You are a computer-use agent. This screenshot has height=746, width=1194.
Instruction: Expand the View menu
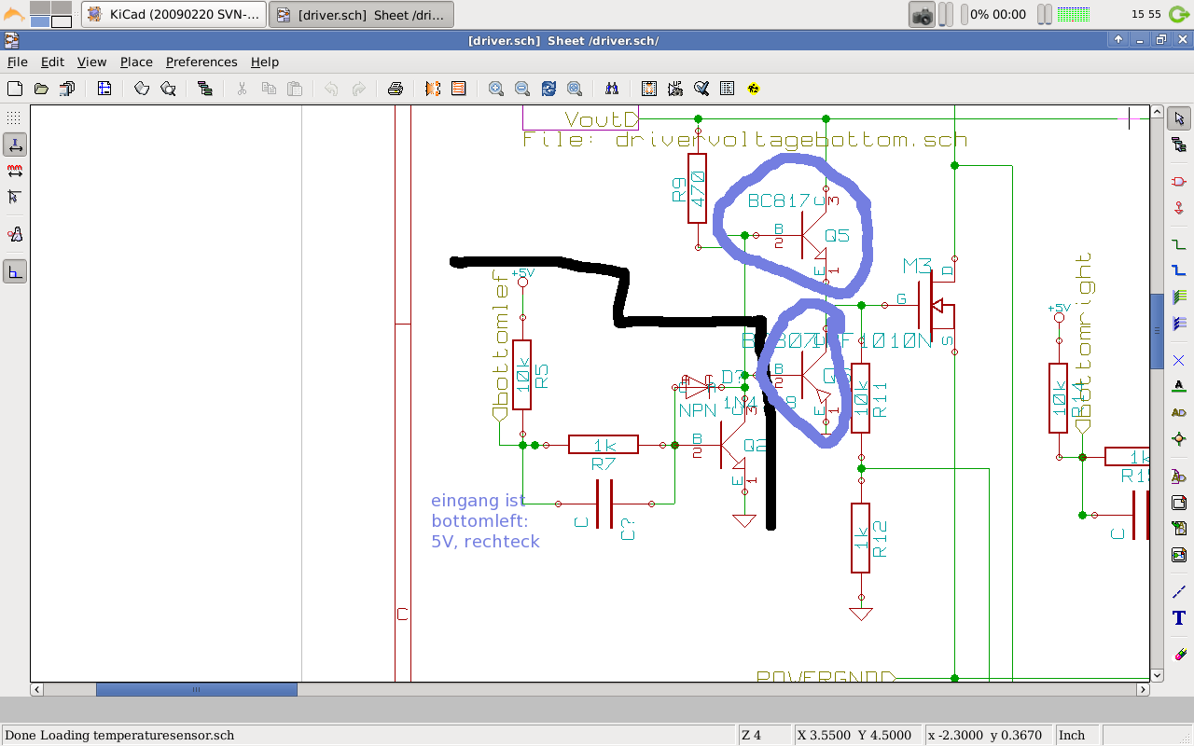click(x=91, y=62)
